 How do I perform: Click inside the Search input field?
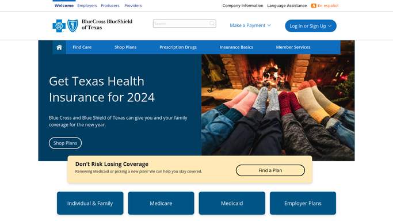point(181,24)
